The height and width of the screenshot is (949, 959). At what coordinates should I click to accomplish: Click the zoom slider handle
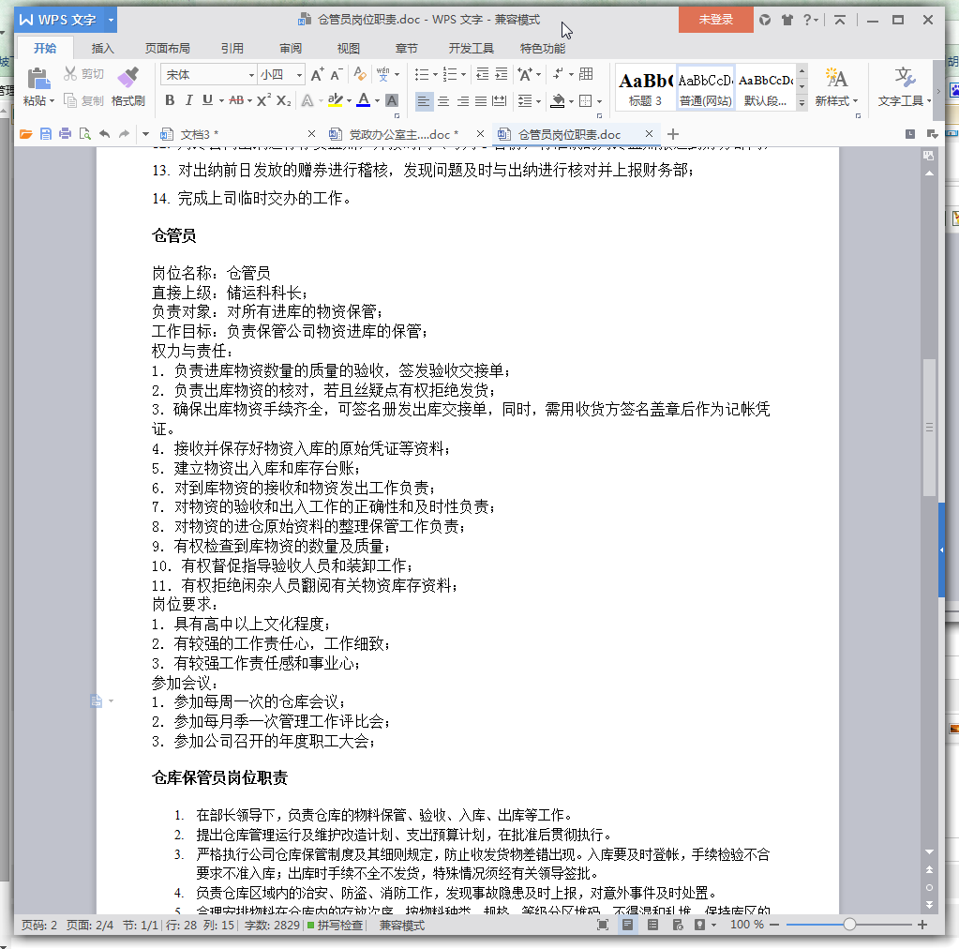[x=849, y=925]
